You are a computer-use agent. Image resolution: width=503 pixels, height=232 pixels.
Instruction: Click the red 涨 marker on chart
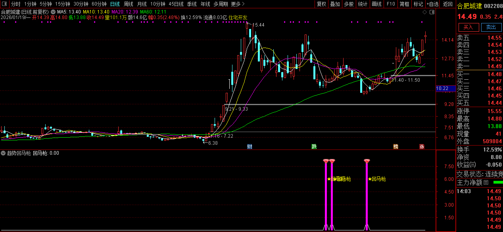point(422,146)
